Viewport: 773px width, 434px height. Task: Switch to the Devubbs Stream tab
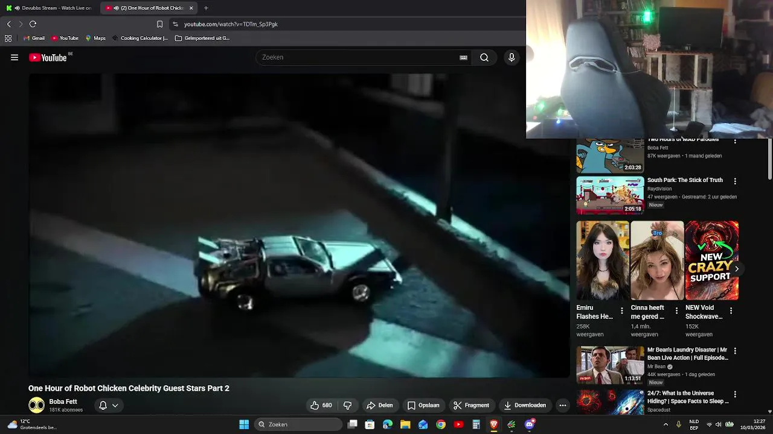pos(50,8)
